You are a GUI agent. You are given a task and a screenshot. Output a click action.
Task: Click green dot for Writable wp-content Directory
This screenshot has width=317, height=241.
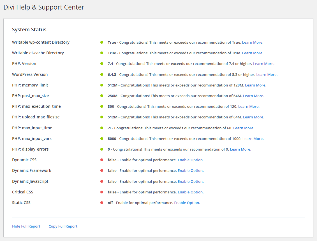click(x=102, y=42)
